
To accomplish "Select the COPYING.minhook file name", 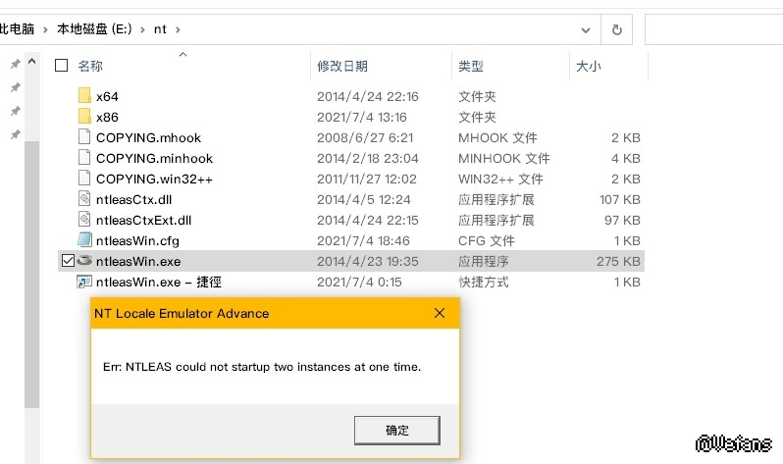I will click(x=154, y=158).
